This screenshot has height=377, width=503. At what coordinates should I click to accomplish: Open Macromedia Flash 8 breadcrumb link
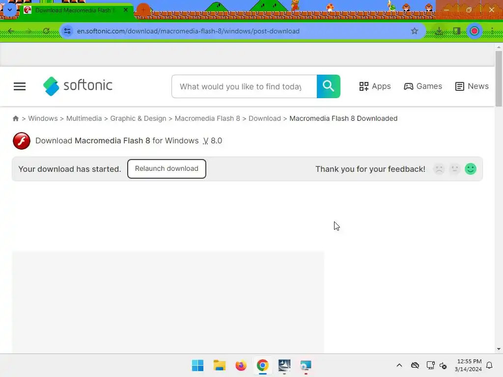[x=207, y=118]
